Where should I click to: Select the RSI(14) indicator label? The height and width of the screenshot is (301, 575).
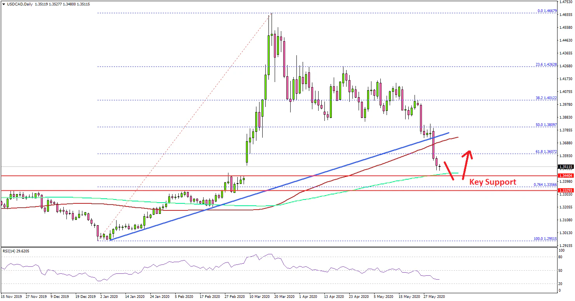[x=16, y=251]
